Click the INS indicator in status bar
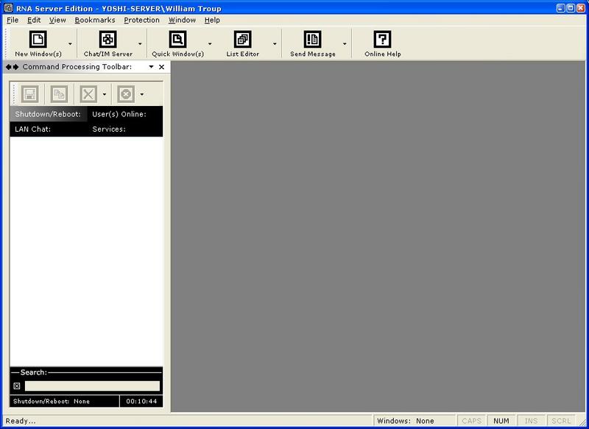This screenshot has width=589, height=429. coord(531,421)
